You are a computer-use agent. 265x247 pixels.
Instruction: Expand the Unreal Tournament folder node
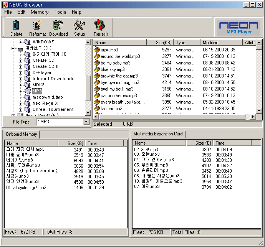21,110
